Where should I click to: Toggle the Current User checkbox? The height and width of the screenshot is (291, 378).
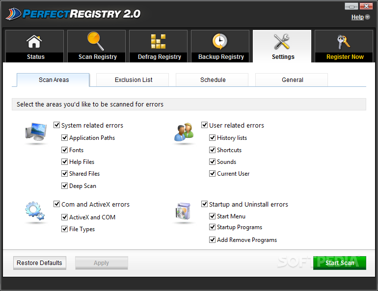[x=213, y=173]
